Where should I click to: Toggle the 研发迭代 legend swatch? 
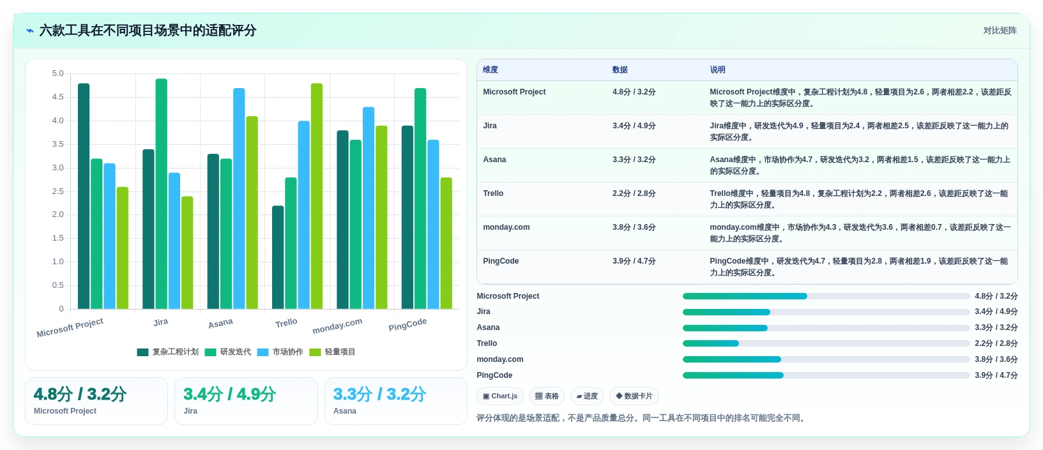(210, 352)
